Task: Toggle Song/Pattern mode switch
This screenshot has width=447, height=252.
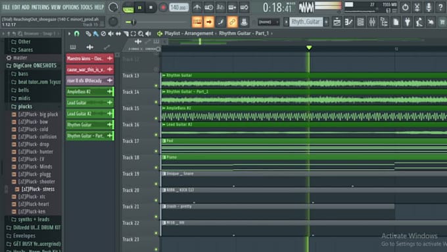Action: (128, 7)
